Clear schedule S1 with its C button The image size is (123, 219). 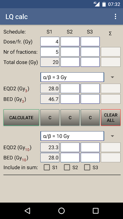[x=50, y=117]
